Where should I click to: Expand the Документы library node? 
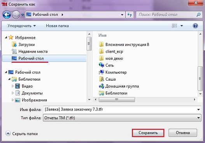click(13, 93)
